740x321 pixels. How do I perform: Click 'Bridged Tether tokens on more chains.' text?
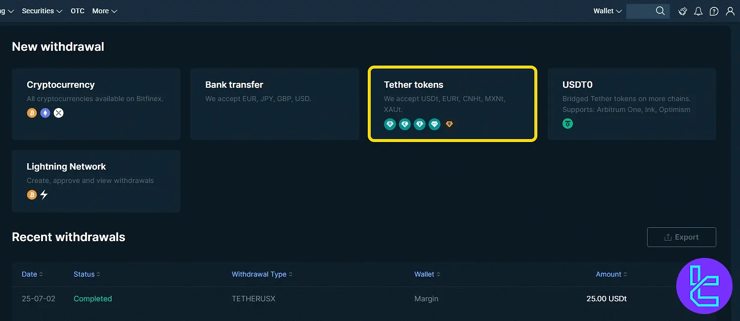click(x=627, y=99)
